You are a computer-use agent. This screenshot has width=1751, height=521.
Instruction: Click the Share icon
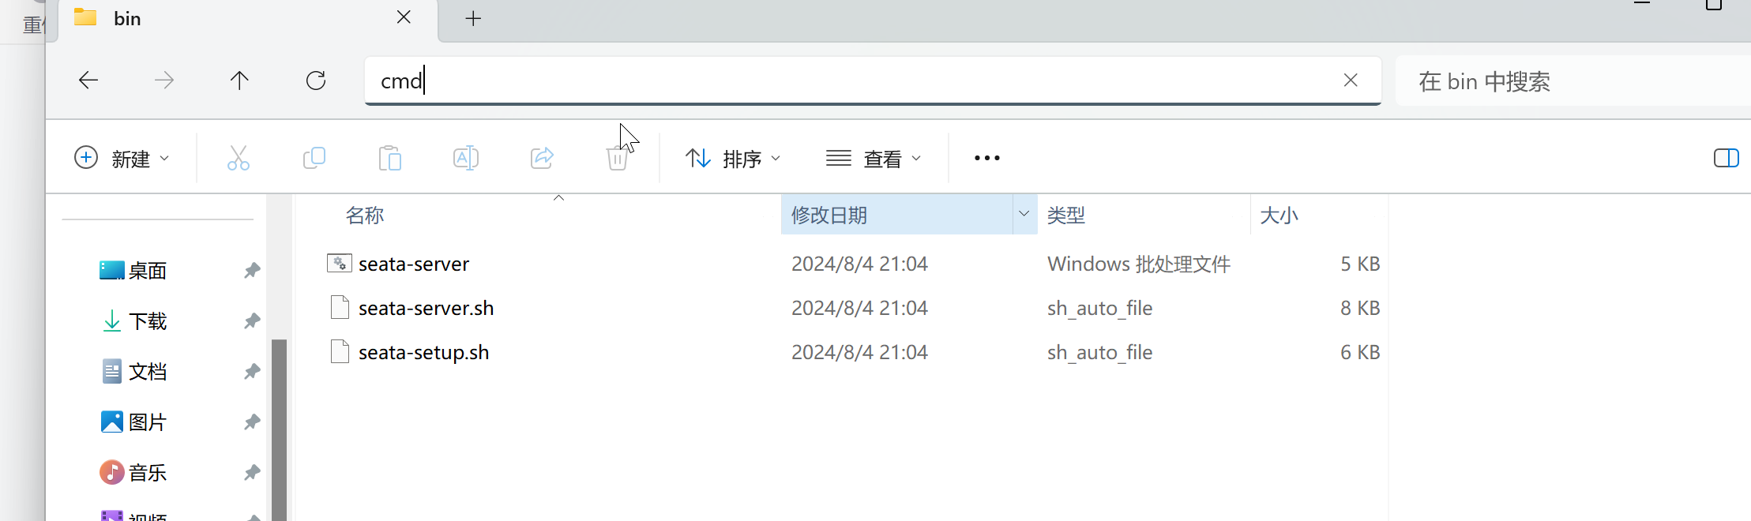pos(542,158)
